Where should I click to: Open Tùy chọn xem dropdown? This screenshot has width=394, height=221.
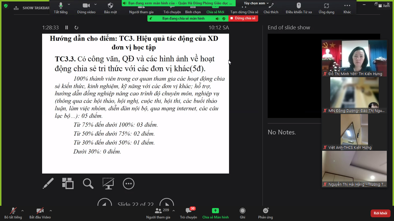(x=256, y=3)
